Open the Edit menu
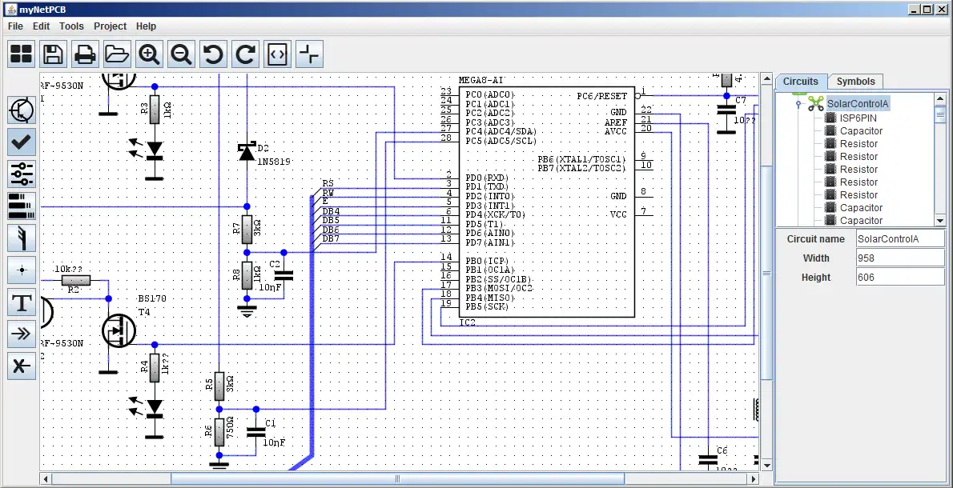Image resolution: width=953 pixels, height=488 pixels. 42,26
